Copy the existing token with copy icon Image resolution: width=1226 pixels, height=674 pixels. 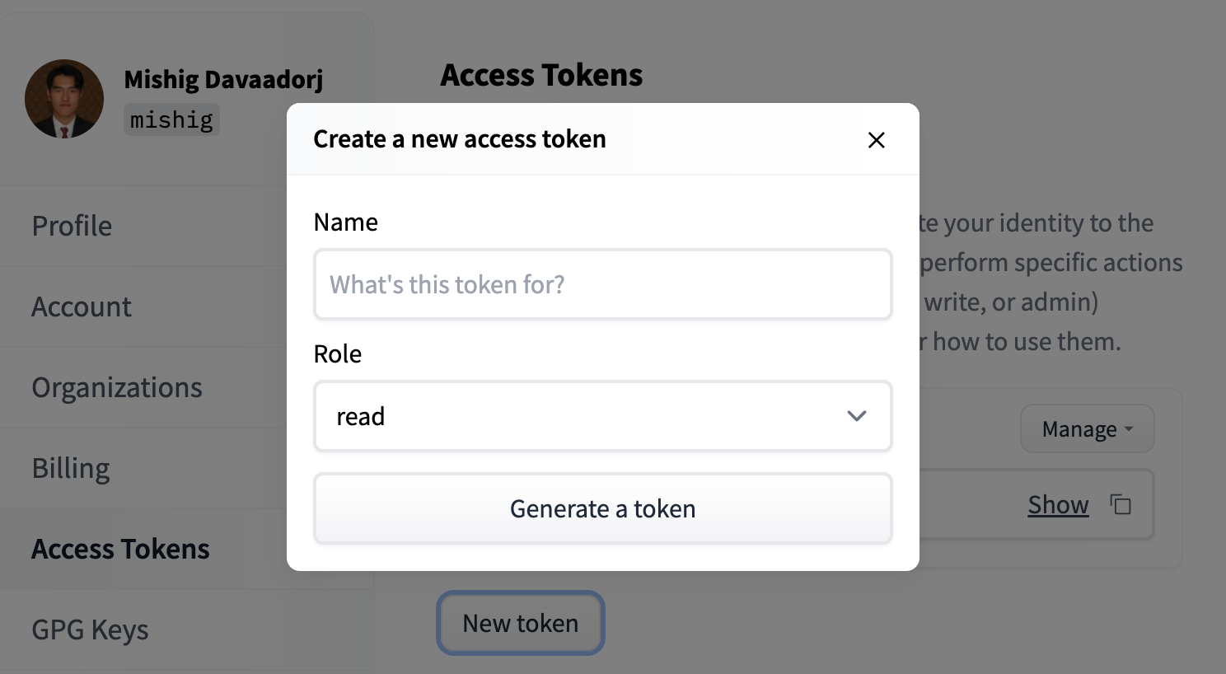click(1121, 504)
